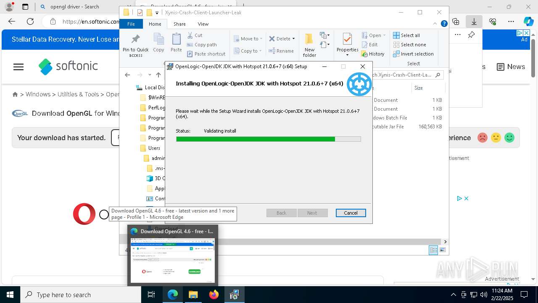Expand the Open dropdown in ribbon
The width and height of the screenshot is (538, 303).
point(383,35)
